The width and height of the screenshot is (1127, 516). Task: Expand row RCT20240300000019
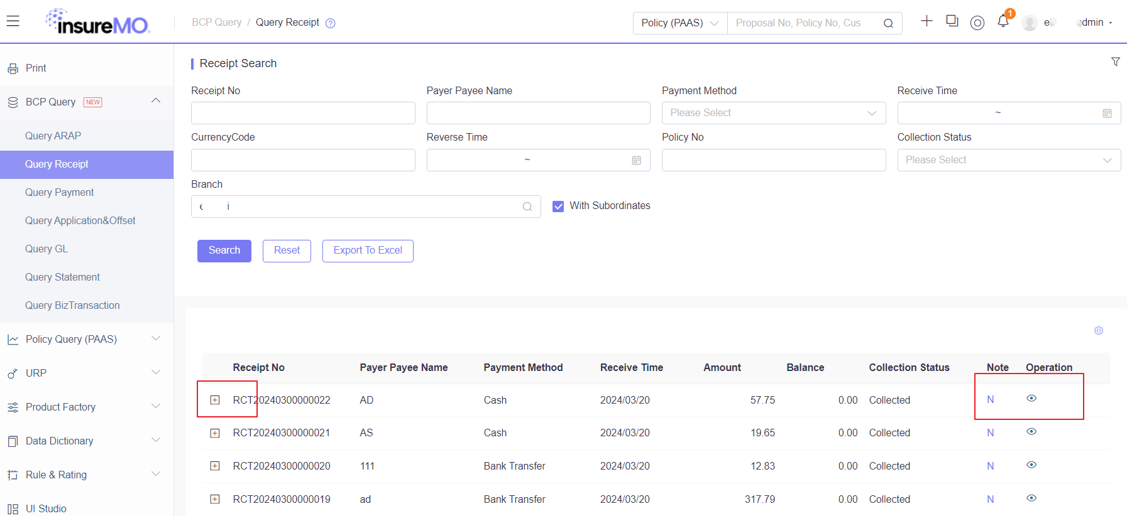click(x=215, y=499)
